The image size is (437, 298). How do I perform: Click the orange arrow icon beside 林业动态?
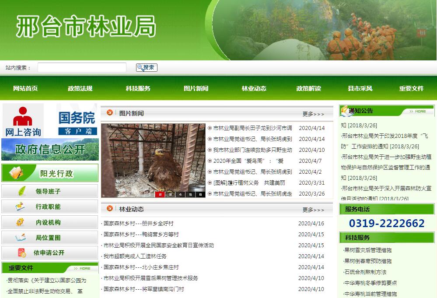(x=110, y=208)
